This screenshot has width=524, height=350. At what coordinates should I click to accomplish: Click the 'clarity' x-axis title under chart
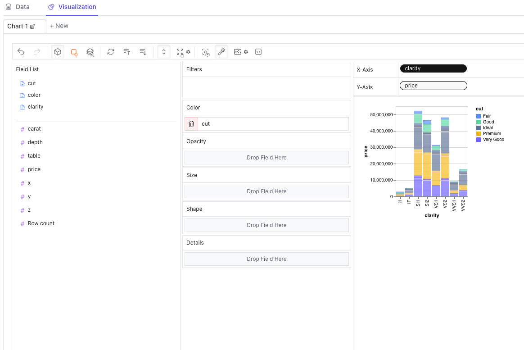tap(432, 216)
